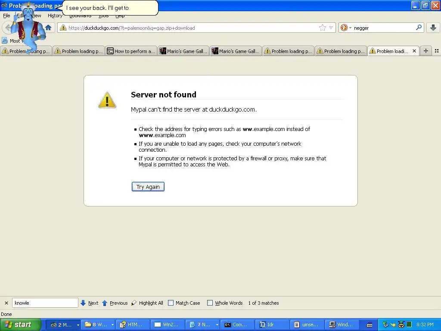
Task: Click the keyboard icon on the taskbar
Action: pyautogui.click(x=370, y=325)
